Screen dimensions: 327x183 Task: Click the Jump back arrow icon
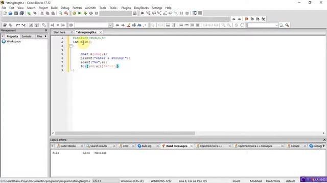pyautogui.click(x=234, y=19)
